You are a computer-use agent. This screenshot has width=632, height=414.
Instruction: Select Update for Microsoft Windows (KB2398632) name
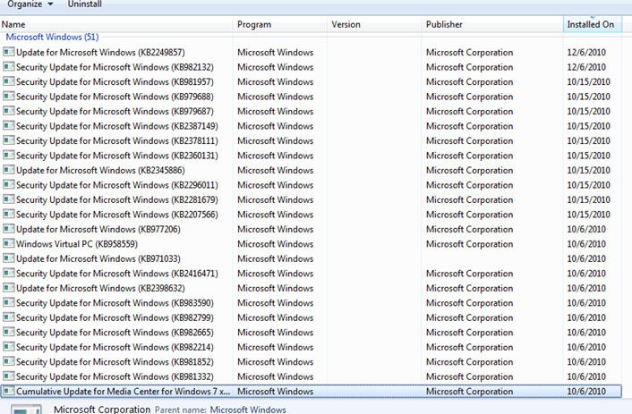coord(100,288)
